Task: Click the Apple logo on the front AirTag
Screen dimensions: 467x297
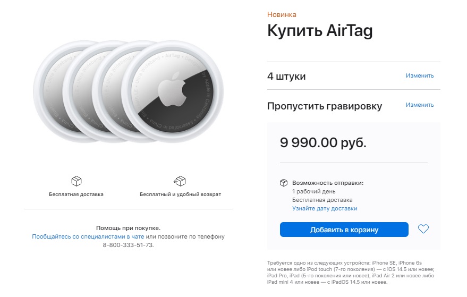Action: click(173, 88)
